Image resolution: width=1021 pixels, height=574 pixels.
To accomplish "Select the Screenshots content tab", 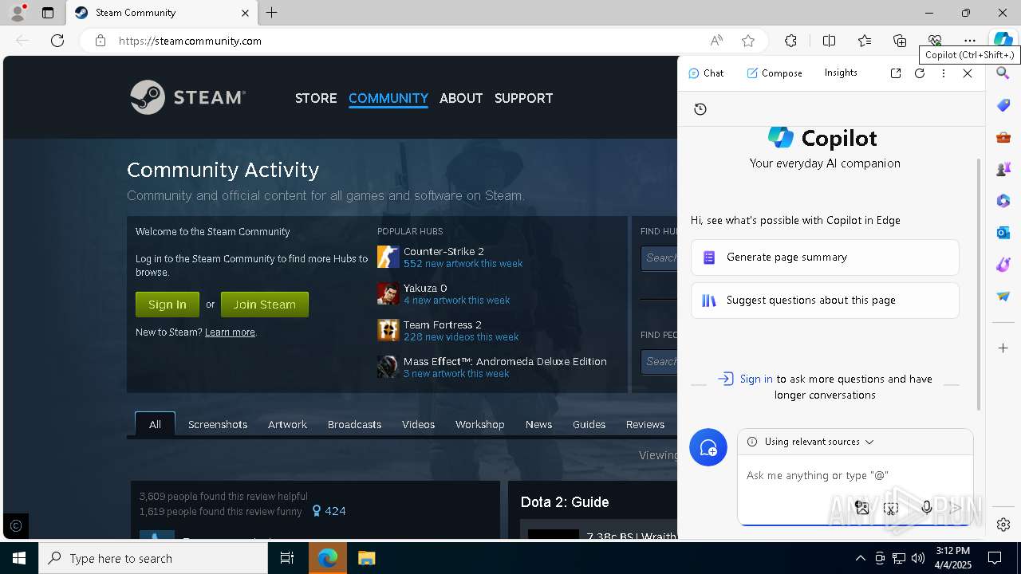I will (x=218, y=424).
